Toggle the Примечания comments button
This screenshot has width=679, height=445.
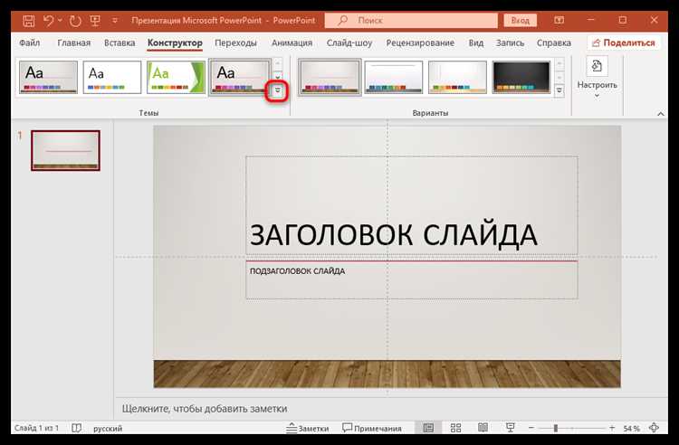point(371,428)
